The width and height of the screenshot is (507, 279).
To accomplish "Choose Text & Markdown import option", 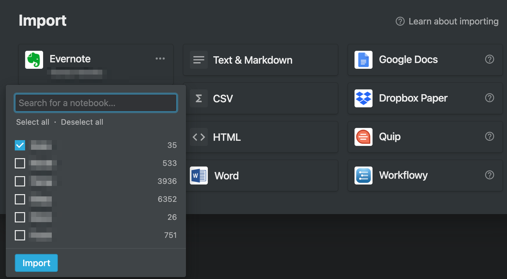I will click(260, 60).
